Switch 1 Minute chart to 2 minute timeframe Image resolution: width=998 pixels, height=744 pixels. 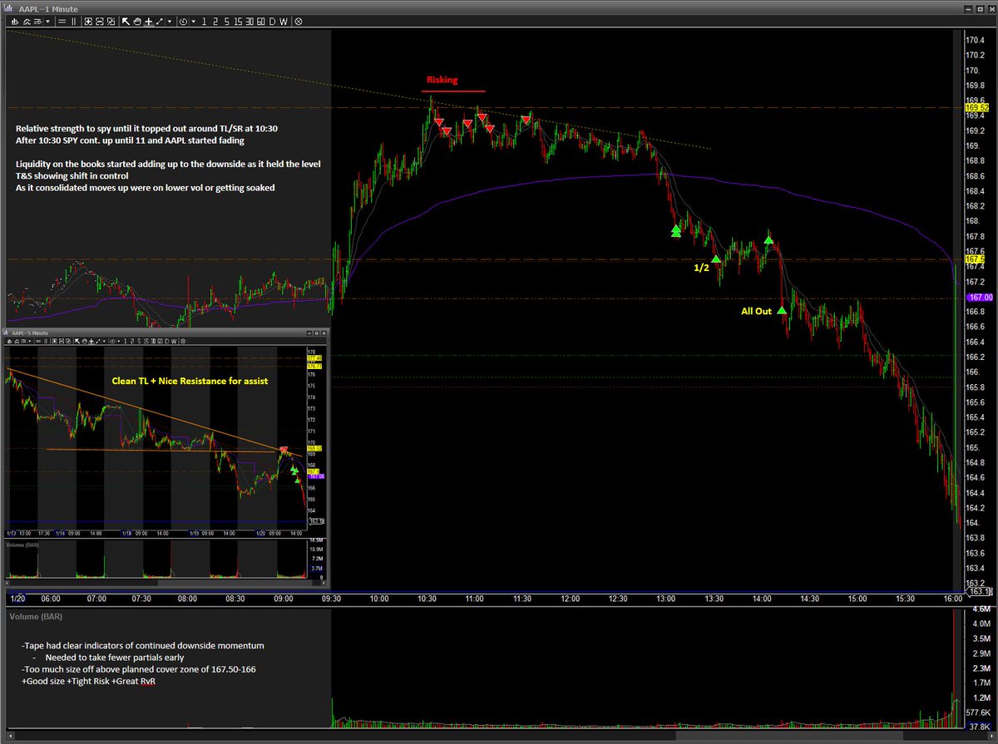215,22
